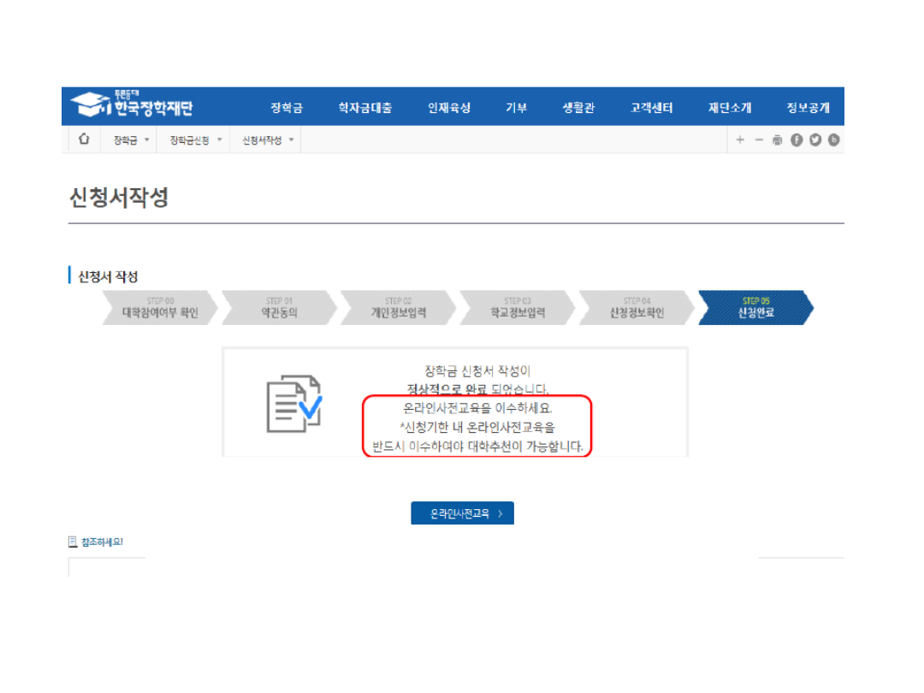Open the 장학금신청 breadcrumb dropdown
Image resolution: width=924 pixels, height=693 pixels.
[195, 140]
